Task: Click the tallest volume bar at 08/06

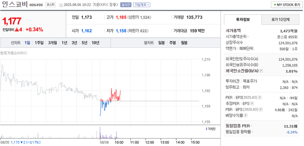Action: click(x=100, y=133)
